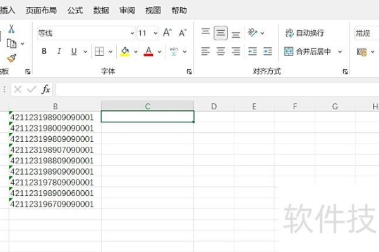The height and width of the screenshot is (252, 379).
Task: Click the Copy icon
Action: click(11, 43)
